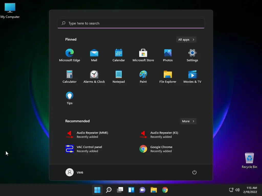Open the Paint app
The width and height of the screenshot is (262, 196).
(x=143, y=77)
